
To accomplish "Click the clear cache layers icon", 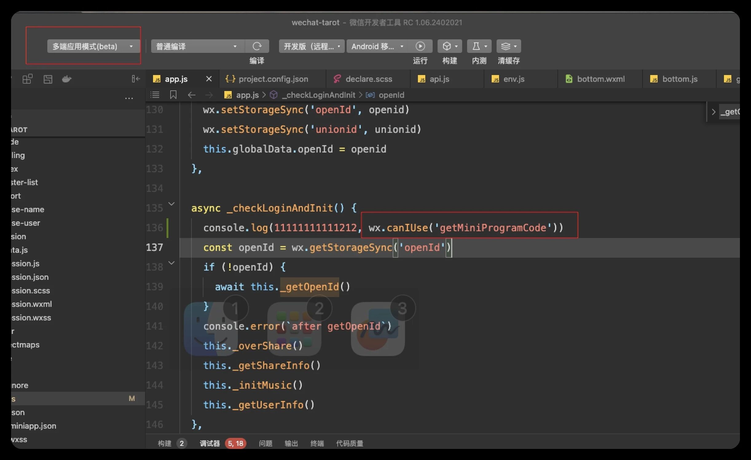I will pyautogui.click(x=505, y=46).
